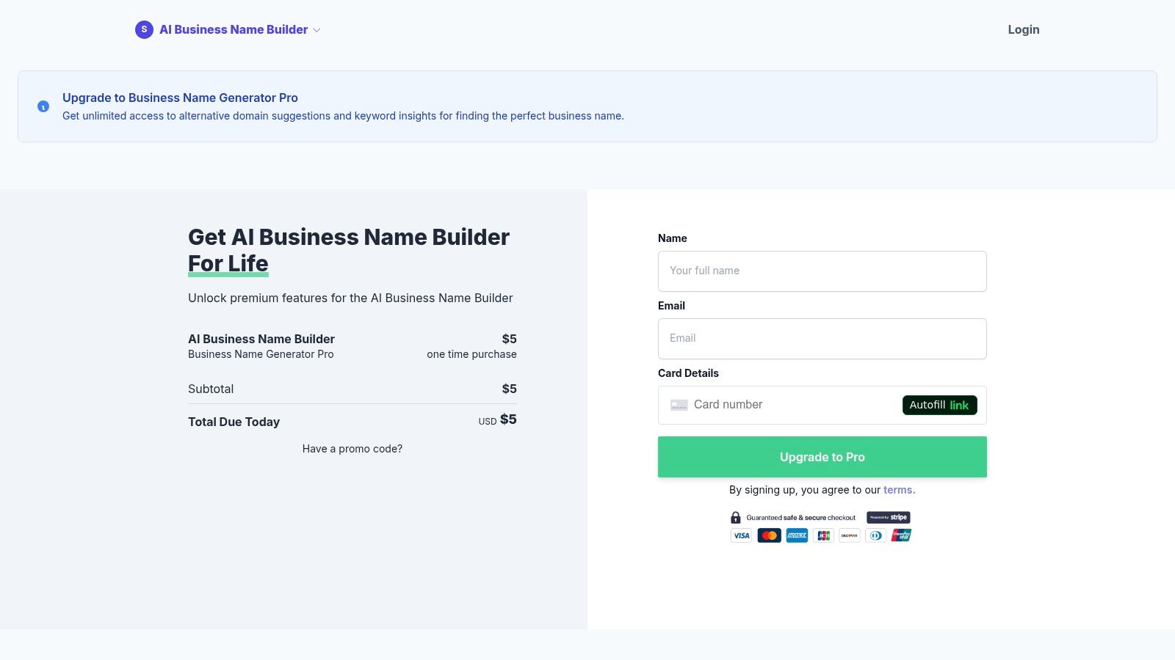The image size is (1175, 660).
Task: Open the Login page
Action: (1023, 29)
